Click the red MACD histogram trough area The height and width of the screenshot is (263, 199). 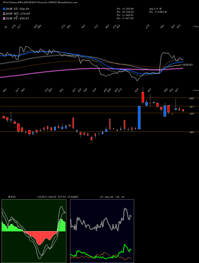39,238
